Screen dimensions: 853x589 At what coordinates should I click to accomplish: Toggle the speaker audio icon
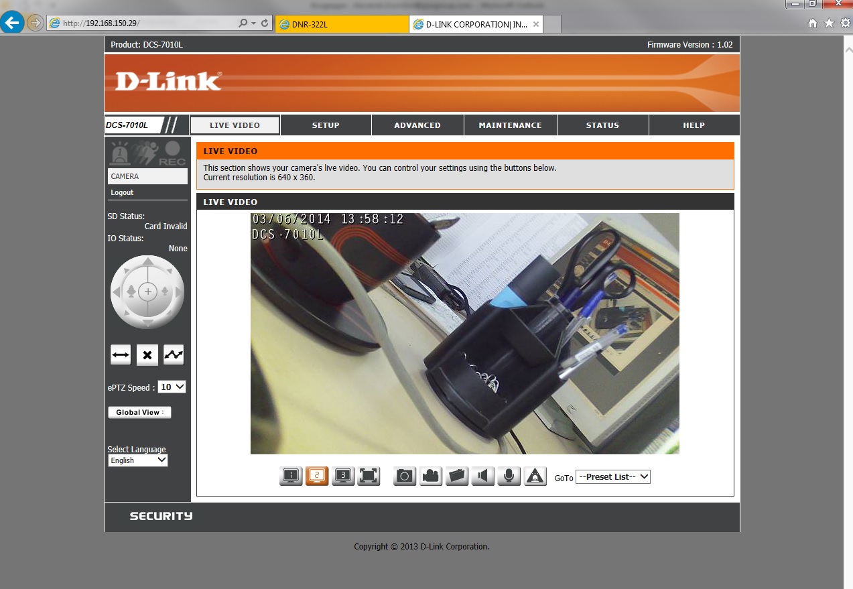(482, 476)
